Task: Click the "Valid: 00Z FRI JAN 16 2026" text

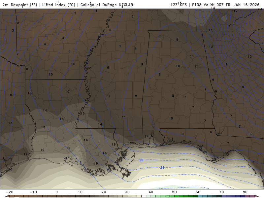Action: [232, 5]
